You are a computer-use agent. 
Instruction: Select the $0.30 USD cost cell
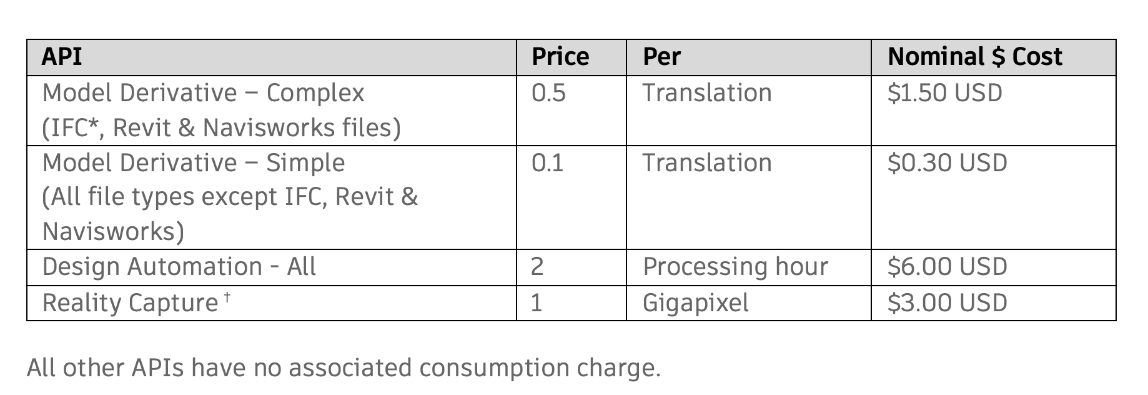point(947,163)
